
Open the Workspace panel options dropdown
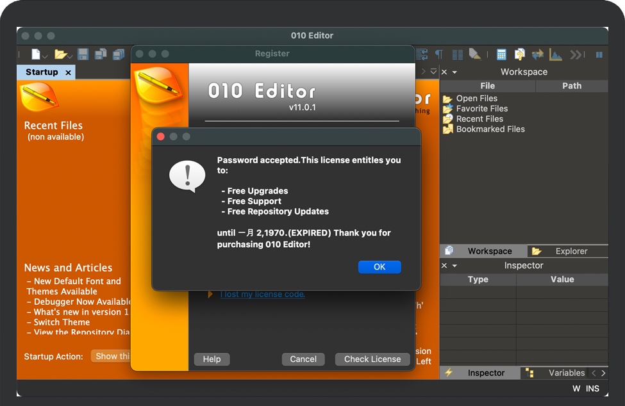click(454, 72)
